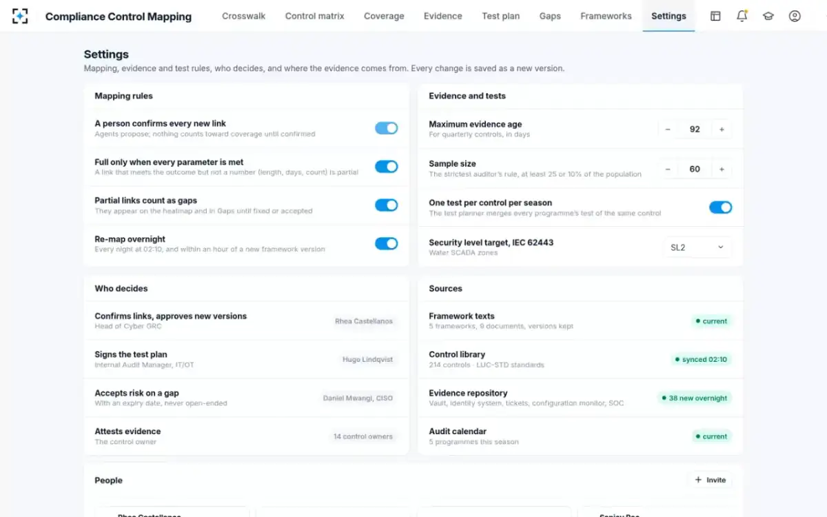Viewport: 827px width, 517px height.
Task: Click the 'Control library' source row label
Action: click(x=457, y=354)
